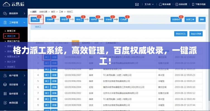Switch to the 已完成 status step
Viewport: 210px width, 111px height.
(x=124, y=19)
